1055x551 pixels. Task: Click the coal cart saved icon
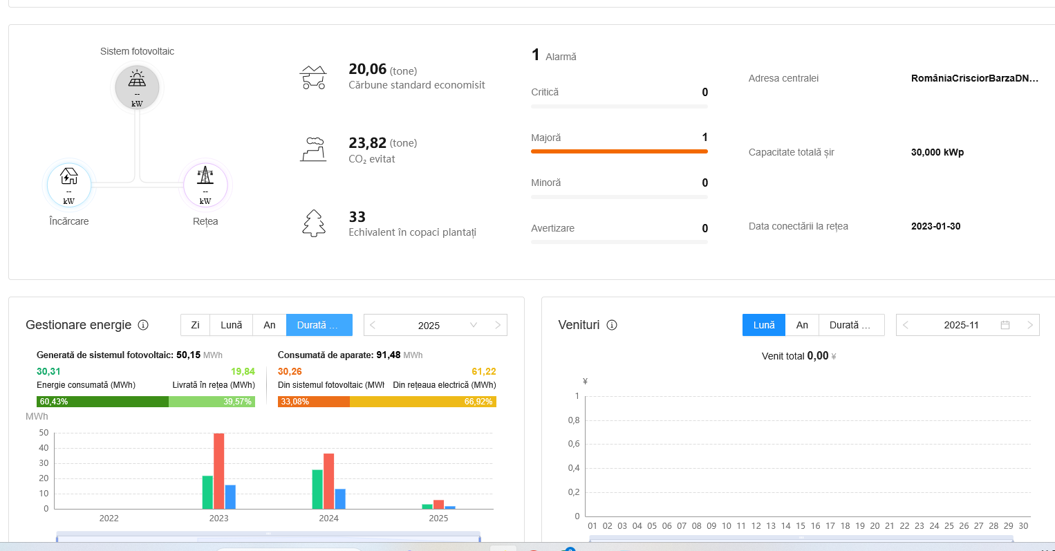coord(313,78)
